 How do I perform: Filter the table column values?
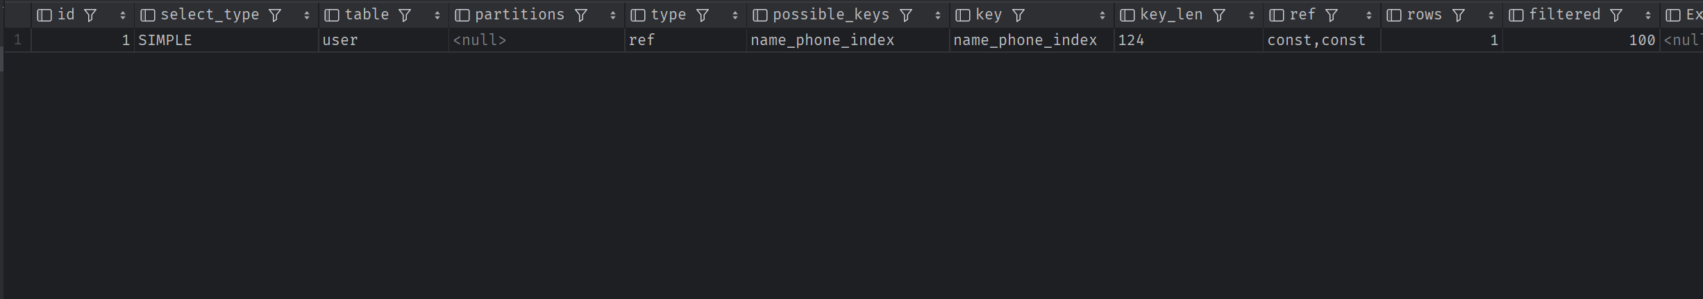pos(405,15)
